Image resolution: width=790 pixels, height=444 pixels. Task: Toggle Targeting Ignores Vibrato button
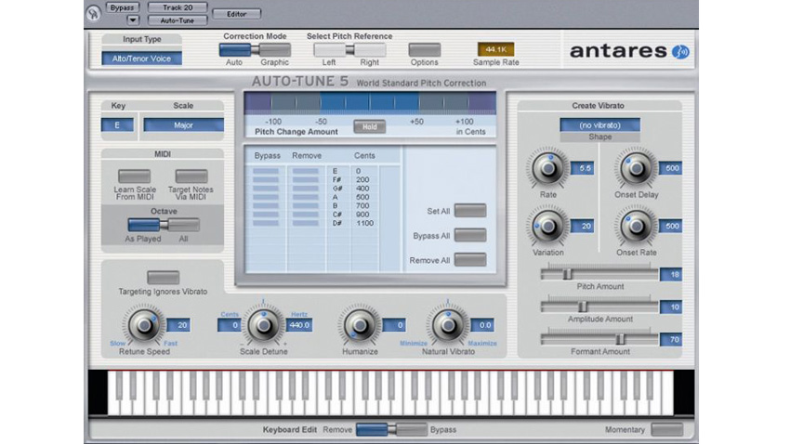click(x=163, y=278)
